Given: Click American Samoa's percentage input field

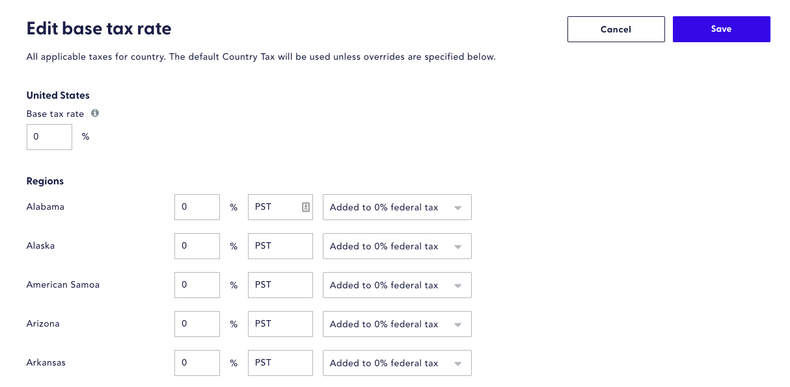Looking at the screenshot, I should click(197, 284).
